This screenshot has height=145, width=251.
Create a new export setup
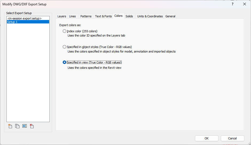pyautogui.click(x=10, y=126)
